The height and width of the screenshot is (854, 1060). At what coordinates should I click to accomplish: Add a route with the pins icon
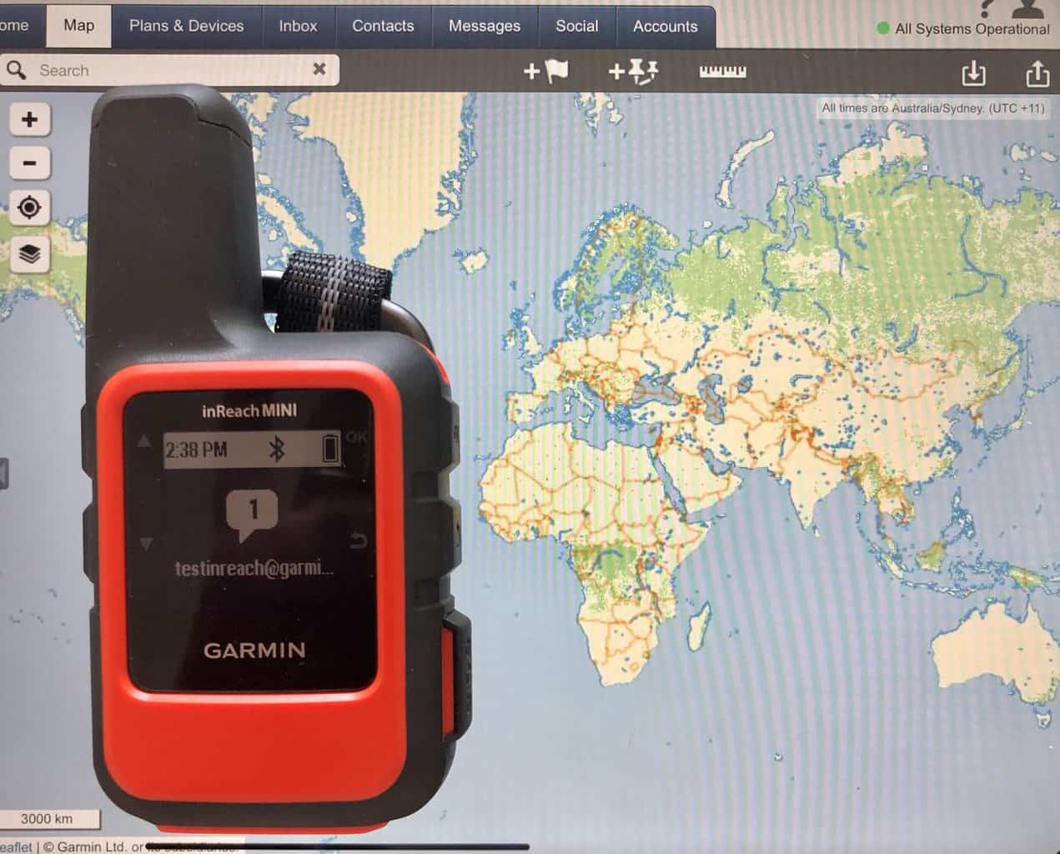(634, 72)
